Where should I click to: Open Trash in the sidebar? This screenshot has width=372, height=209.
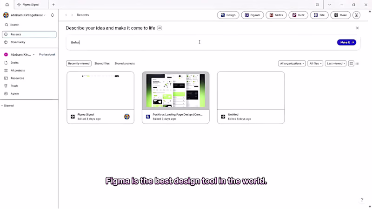29,86
